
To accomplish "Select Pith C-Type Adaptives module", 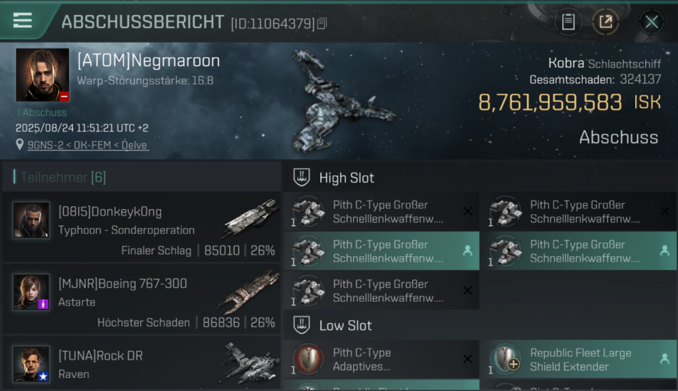I will tap(381, 360).
